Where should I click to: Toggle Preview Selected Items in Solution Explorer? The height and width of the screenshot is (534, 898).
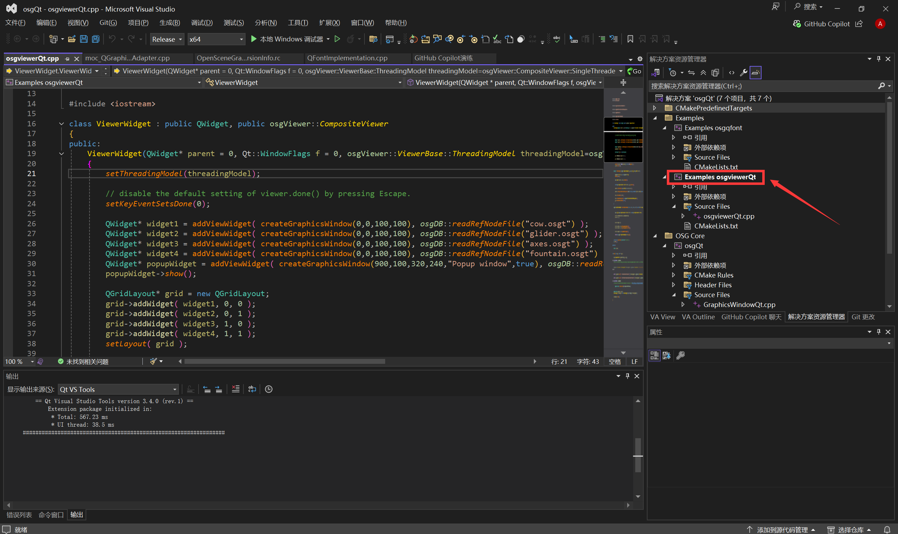(755, 73)
